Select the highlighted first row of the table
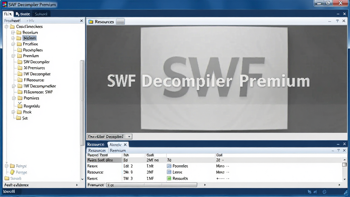 point(214,160)
